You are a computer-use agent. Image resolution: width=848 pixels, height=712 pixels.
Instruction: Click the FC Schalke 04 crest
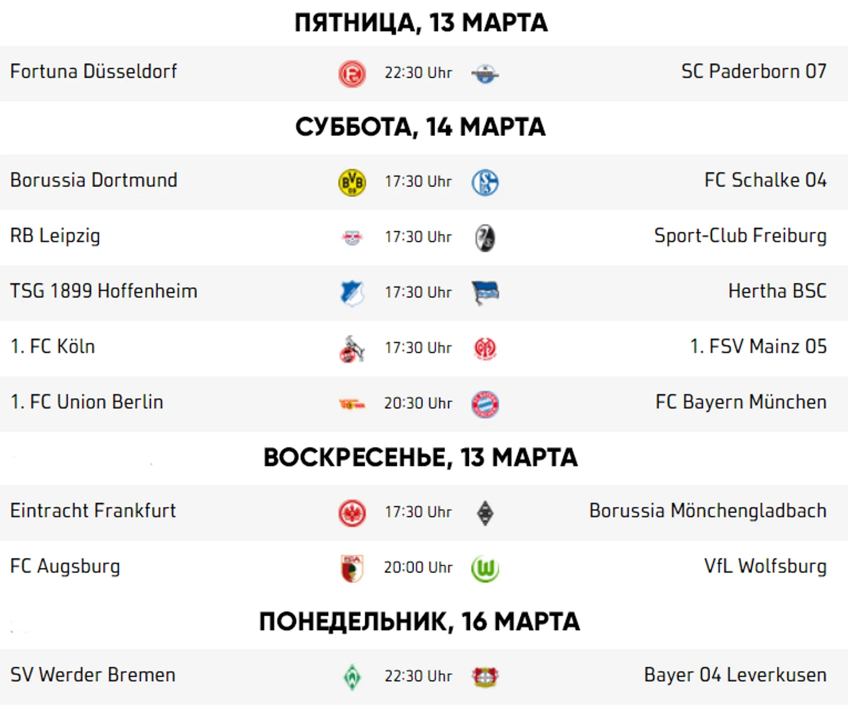click(x=485, y=183)
